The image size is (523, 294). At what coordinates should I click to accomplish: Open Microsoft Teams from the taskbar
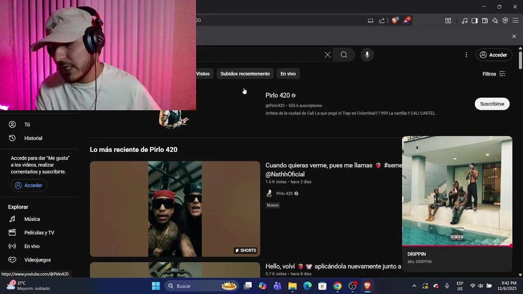pyautogui.click(x=277, y=286)
